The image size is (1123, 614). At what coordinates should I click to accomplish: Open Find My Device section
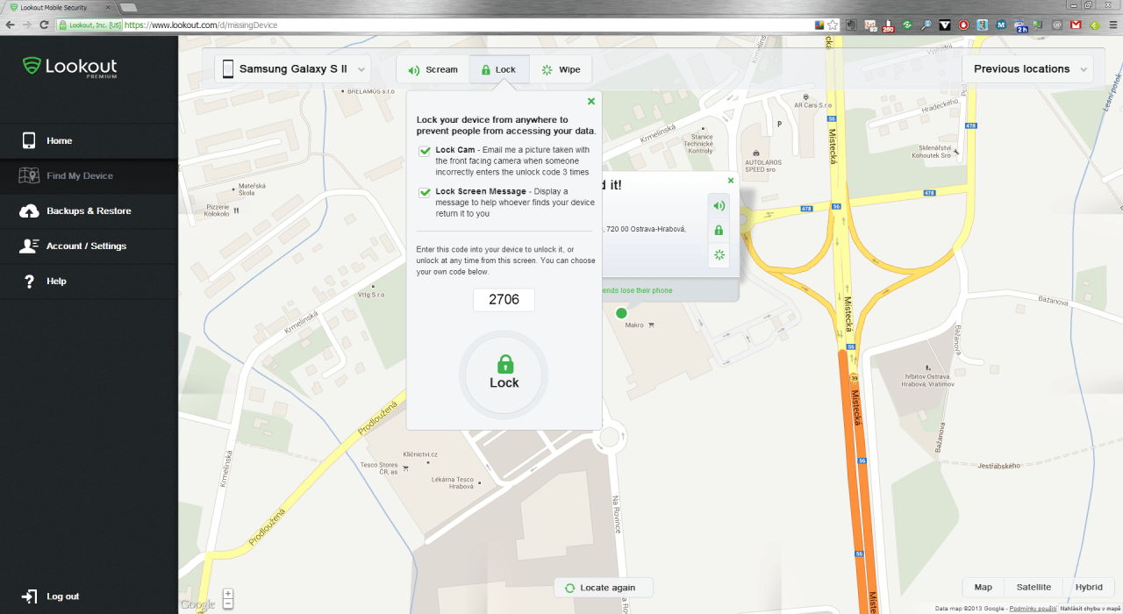pyautogui.click(x=89, y=175)
